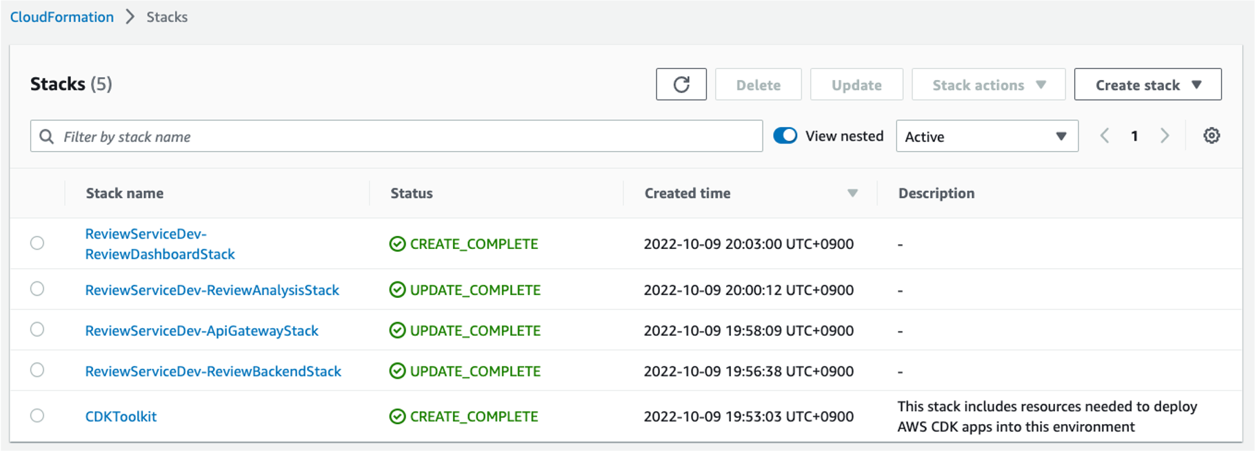This screenshot has height=451, width=1255.
Task: Open ReviewServiceDev-ReviewAnalysisStack link
Action: coord(212,290)
